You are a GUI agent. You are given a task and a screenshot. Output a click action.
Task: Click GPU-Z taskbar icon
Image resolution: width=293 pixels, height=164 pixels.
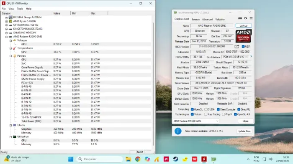click(x=213, y=159)
